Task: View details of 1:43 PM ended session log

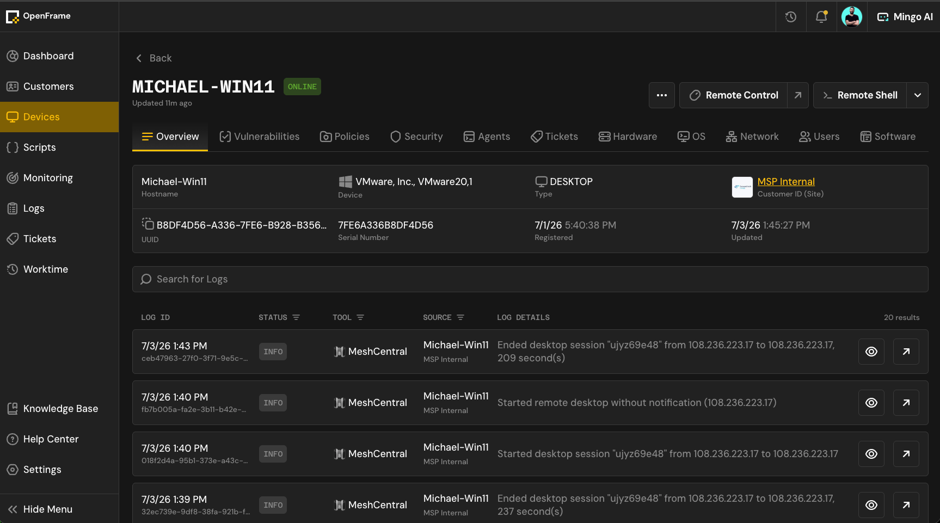Action: click(871, 352)
